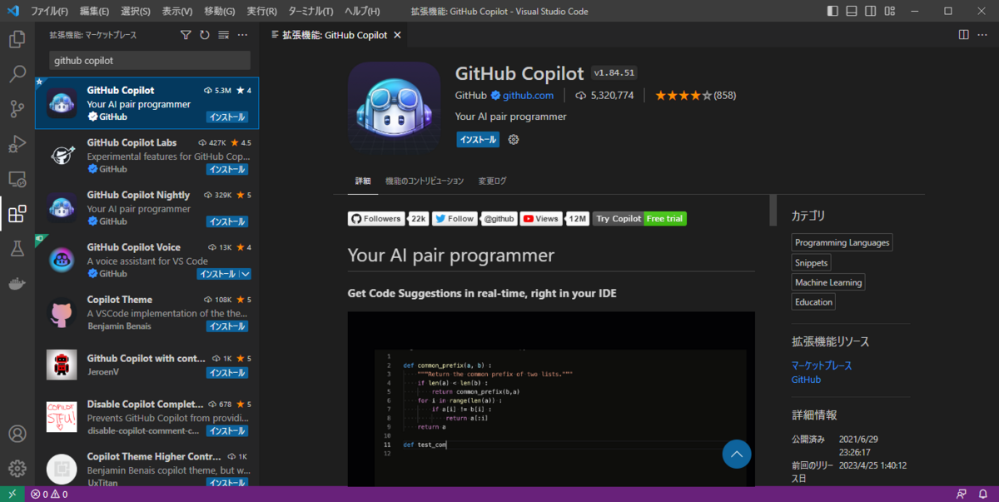Screen dimensions: 999x502
Task: Install GitHub Copilot Labs from list
Action: click(227, 169)
